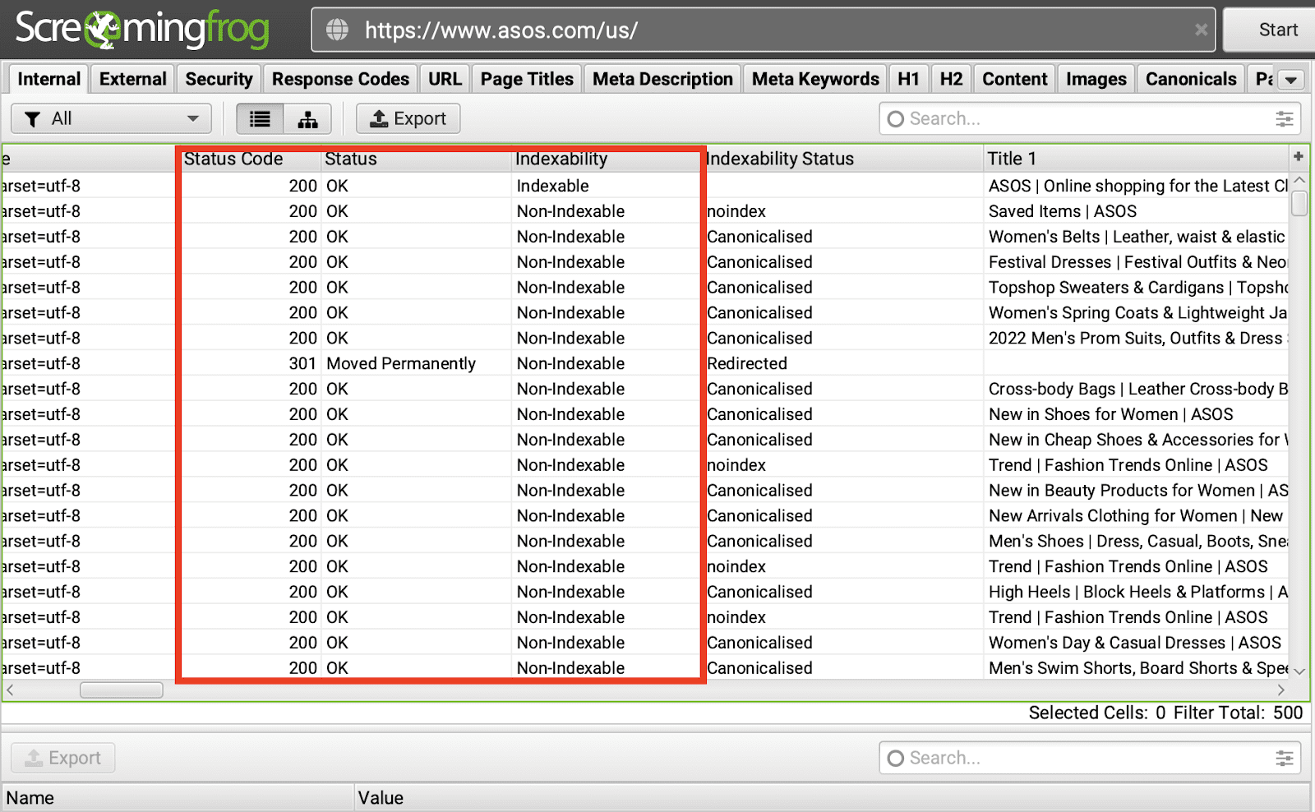Add column with the plus icon
The image size is (1315, 812).
pos(1299,157)
